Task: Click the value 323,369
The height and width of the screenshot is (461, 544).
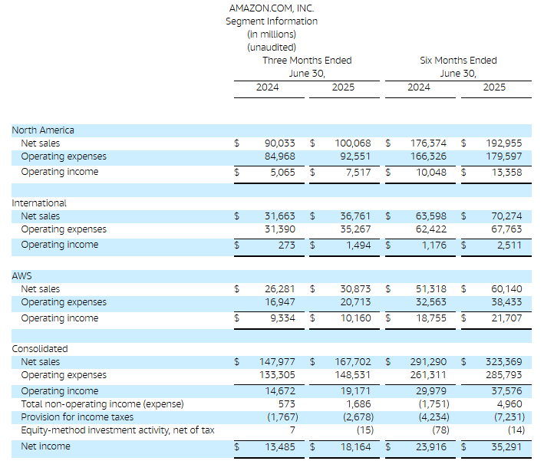Action: [504, 362]
